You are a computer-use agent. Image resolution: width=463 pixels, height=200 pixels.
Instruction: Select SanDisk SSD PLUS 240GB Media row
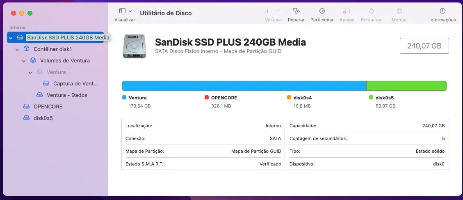tap(55, 37)
